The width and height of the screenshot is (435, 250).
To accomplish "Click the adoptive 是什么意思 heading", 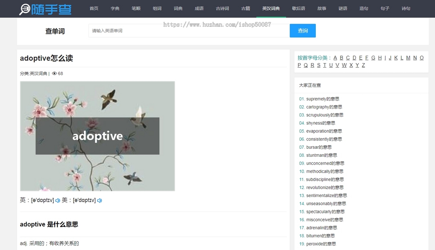I will (49, 224).
